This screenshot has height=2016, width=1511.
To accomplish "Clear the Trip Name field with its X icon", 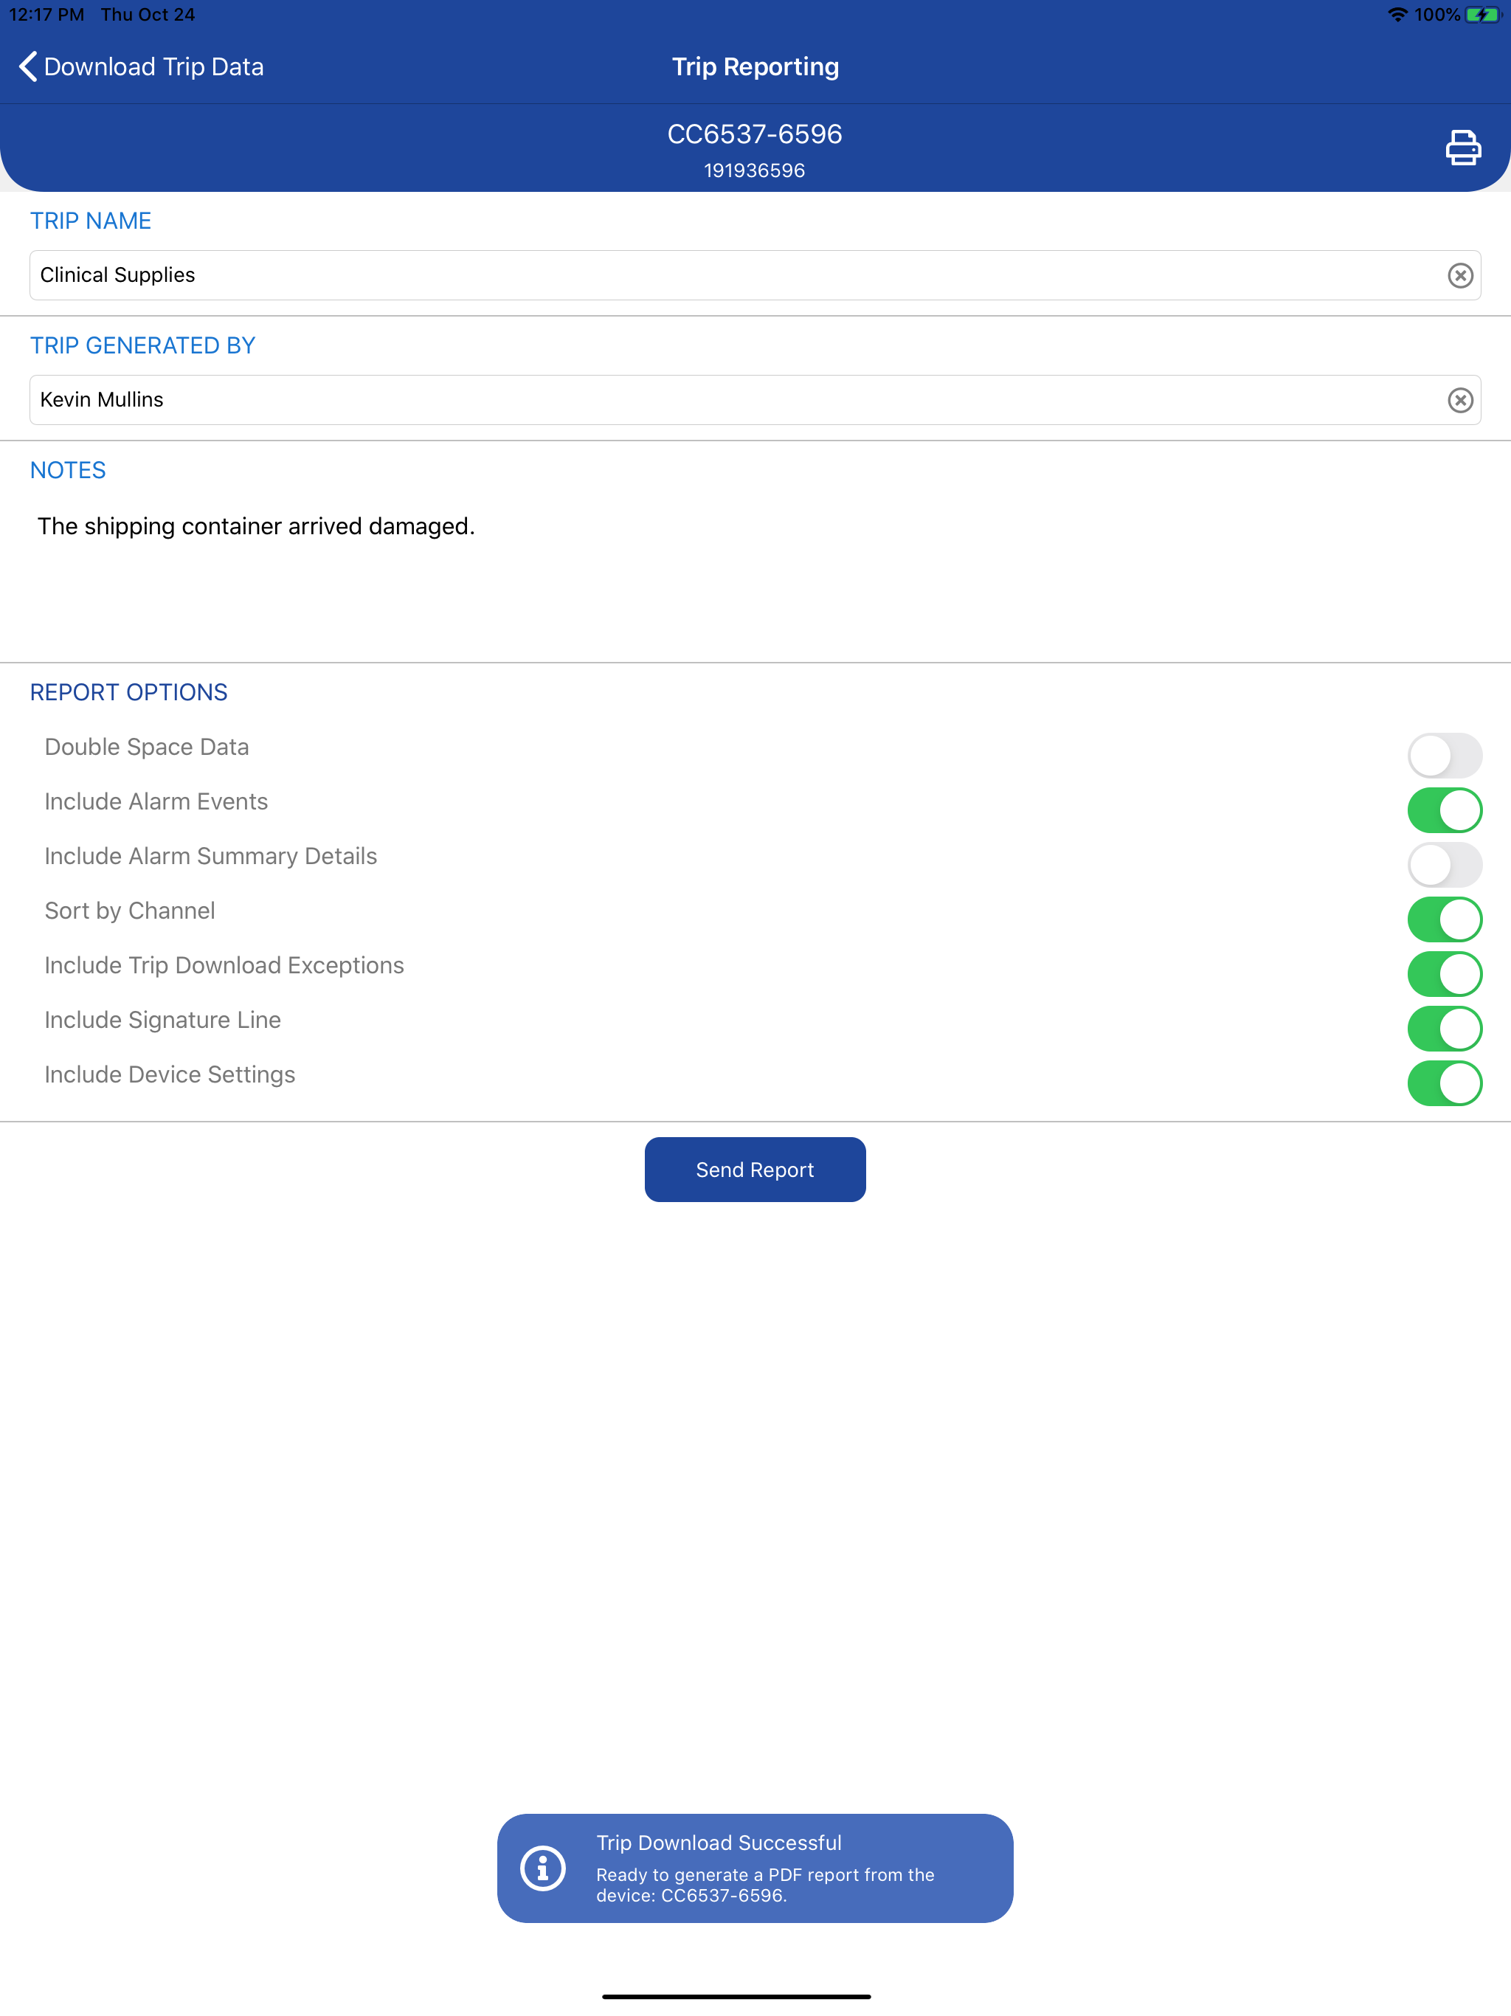I will point(1460,275).
